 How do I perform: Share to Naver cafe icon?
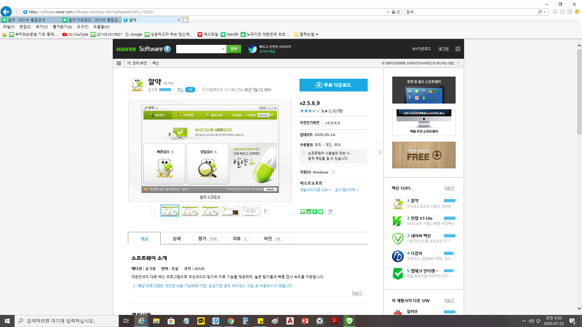click(x=308, y=212)
